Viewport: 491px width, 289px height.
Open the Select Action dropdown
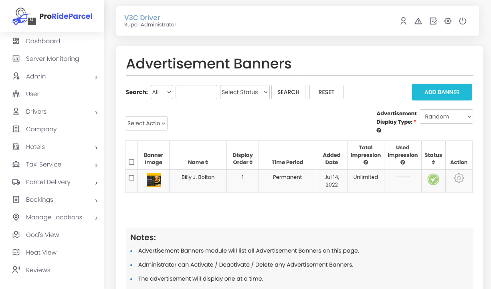click(147, 123)
